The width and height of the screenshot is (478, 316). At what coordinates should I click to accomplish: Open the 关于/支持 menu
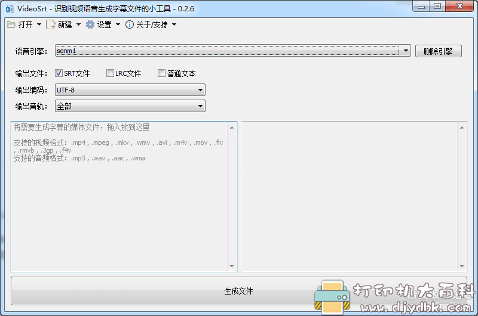click(x=152, y=24)
